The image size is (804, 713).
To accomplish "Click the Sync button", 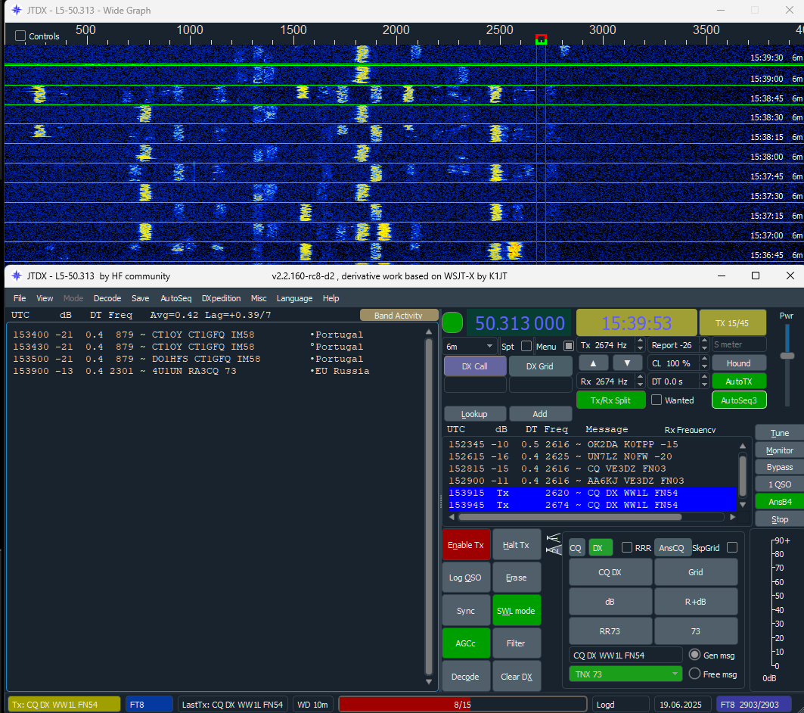I will pos(466,610).
